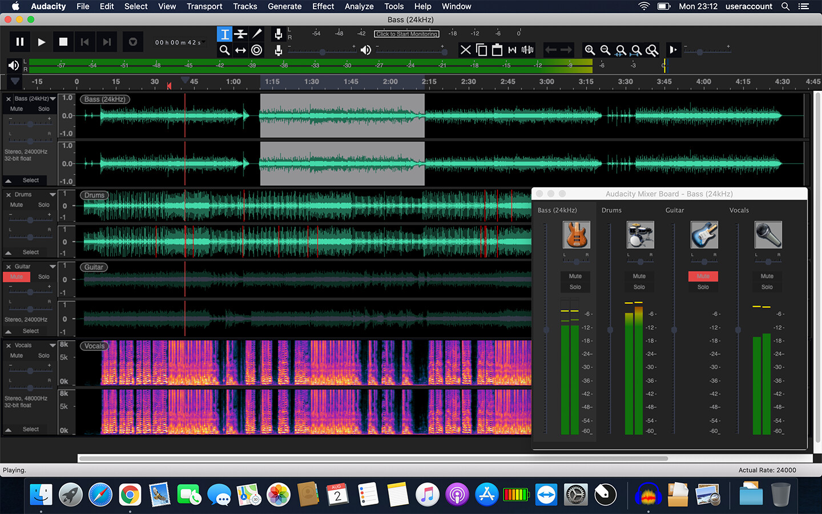Adjust the Vocals pan slider in Mixer Board

(768, 262)
